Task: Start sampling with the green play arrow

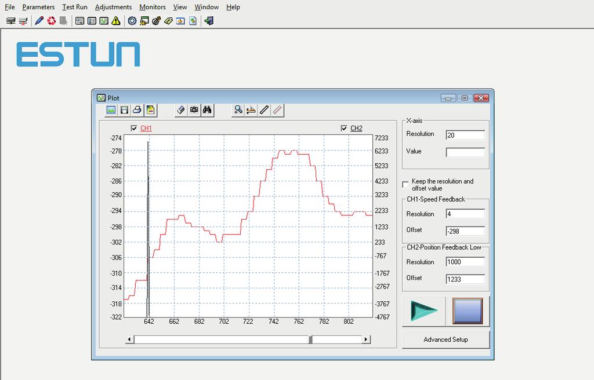Action: pyautogui.click(x=424, y=311)
